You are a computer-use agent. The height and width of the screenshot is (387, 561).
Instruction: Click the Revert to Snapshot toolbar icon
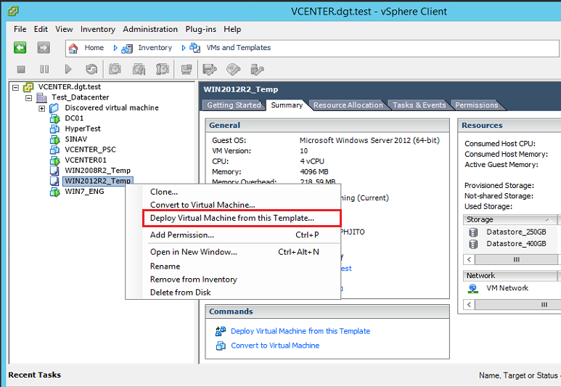[x=139, y=69]
